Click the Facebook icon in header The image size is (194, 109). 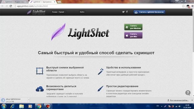pos(127,12)
